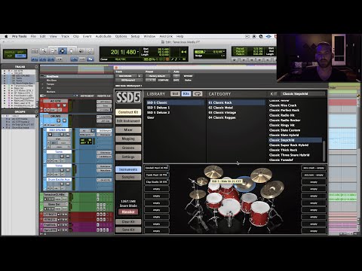Click the red plugin window close dot
The width and height of the screenshot is (362, 271).
point(116,68)
